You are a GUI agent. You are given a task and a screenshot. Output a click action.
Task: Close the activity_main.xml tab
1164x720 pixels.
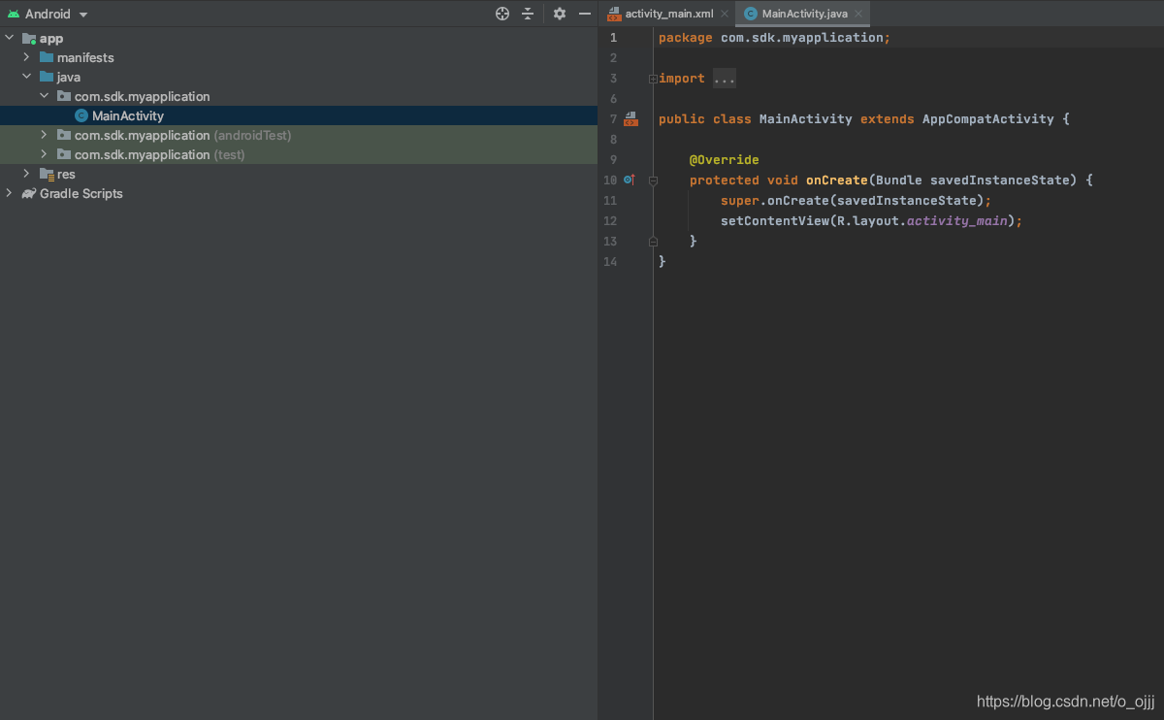click(725, 14)
